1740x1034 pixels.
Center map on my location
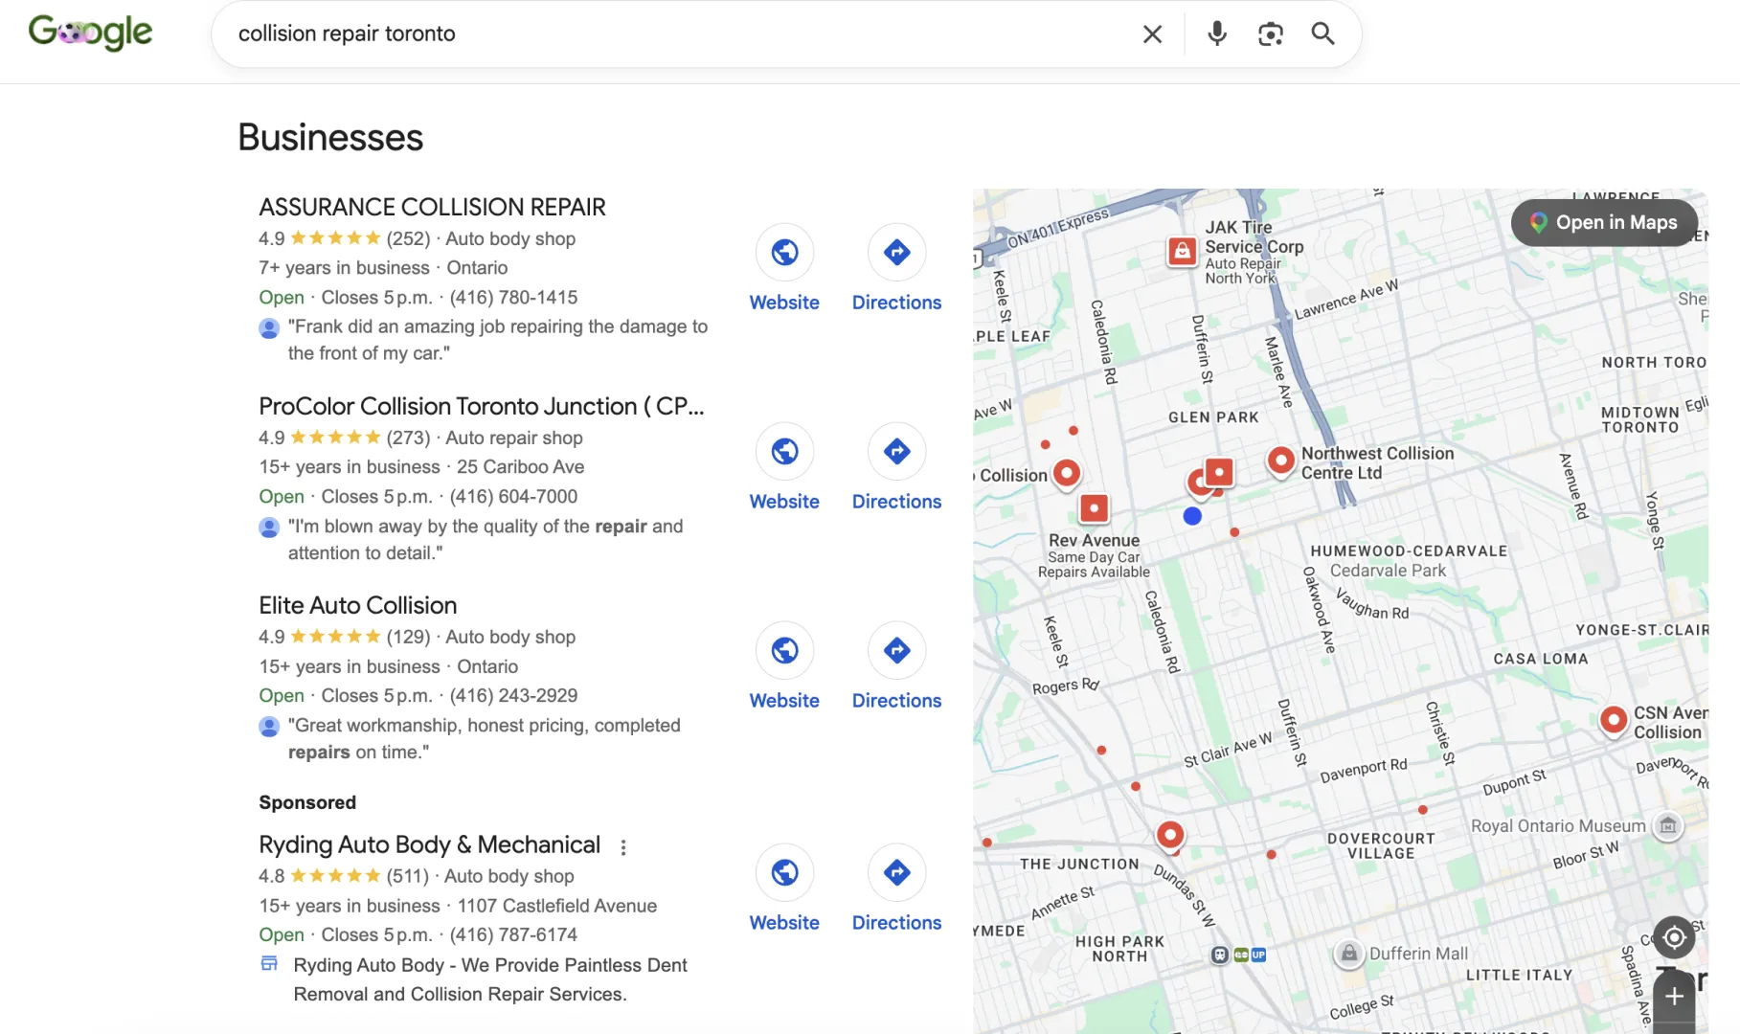(x=1674, y=937)
